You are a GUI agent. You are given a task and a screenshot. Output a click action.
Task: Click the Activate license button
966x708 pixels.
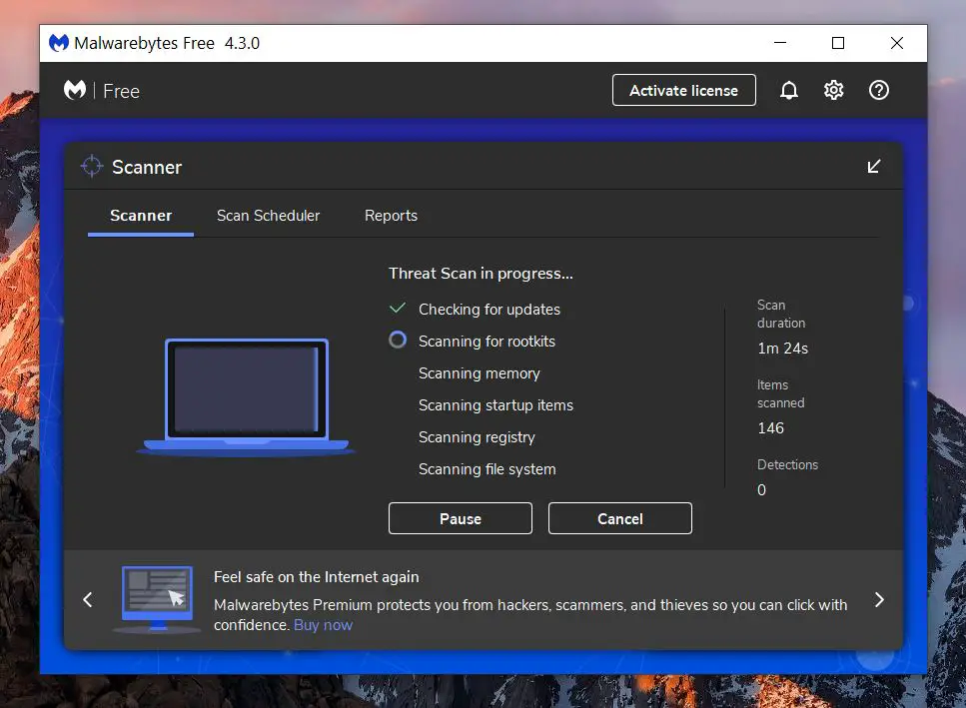(x=684, y=91)
